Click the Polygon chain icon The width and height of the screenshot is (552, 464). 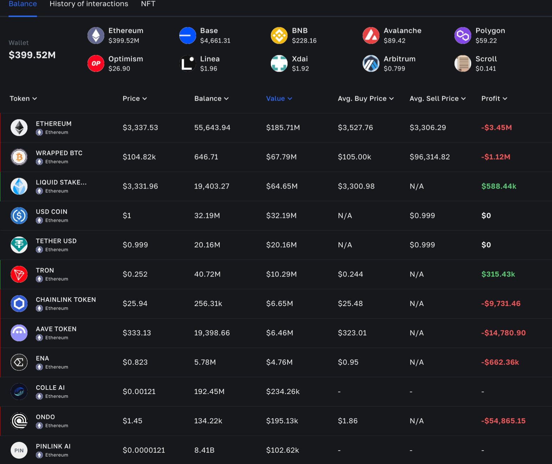point(463,36)
